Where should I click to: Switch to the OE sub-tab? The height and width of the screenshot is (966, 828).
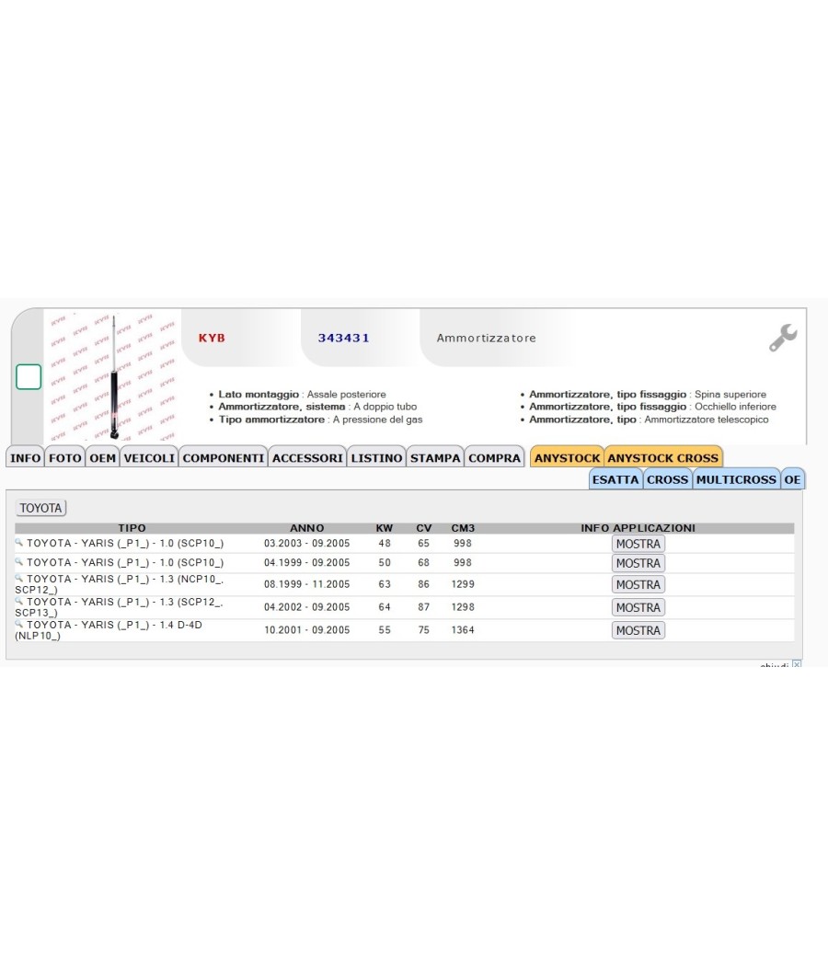pyautogui.click(x=792, y=479)
